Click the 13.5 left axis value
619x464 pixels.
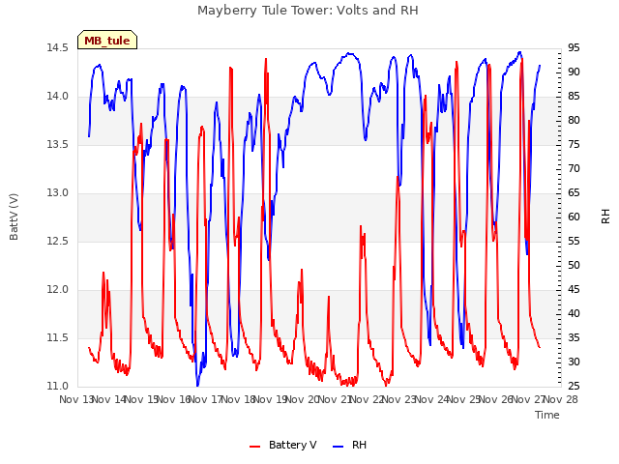58,144
